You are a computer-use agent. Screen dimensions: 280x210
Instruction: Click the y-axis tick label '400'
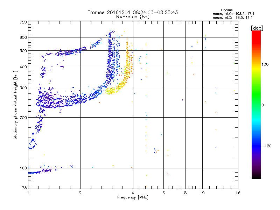coord(23,67)
